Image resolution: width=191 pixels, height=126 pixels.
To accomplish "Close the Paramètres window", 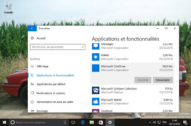I will (175, 28).
